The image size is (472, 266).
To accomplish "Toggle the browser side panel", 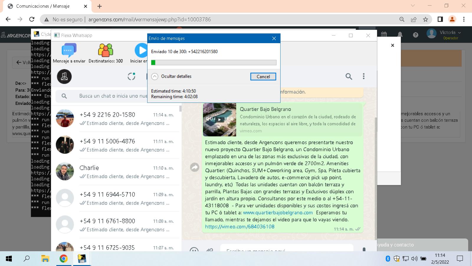I will 440,19.
